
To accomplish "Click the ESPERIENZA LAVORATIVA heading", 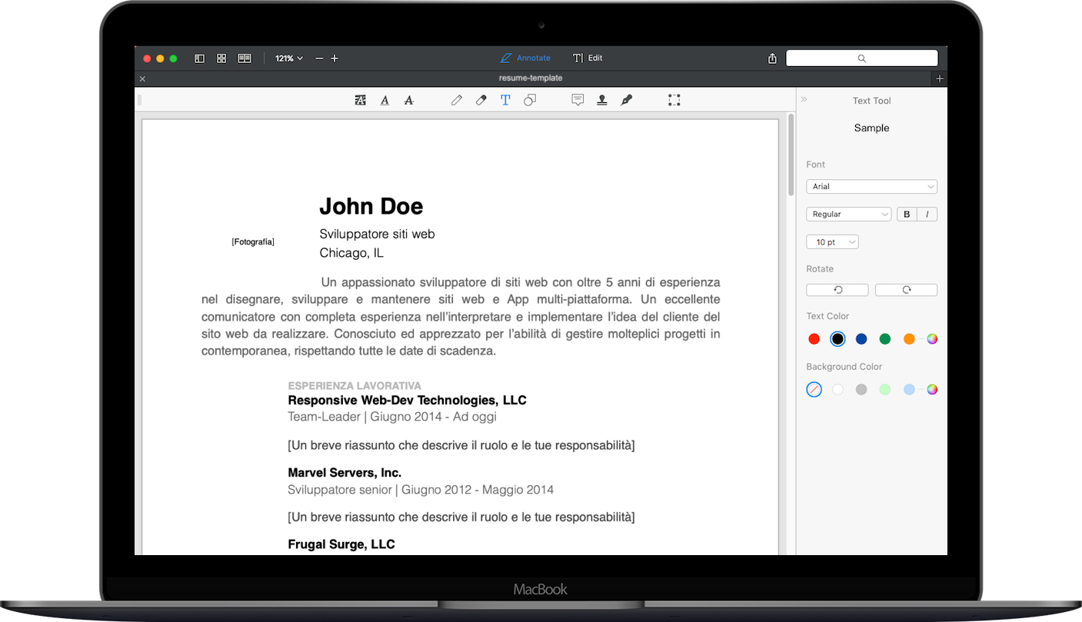I will (x=355, y=386).
